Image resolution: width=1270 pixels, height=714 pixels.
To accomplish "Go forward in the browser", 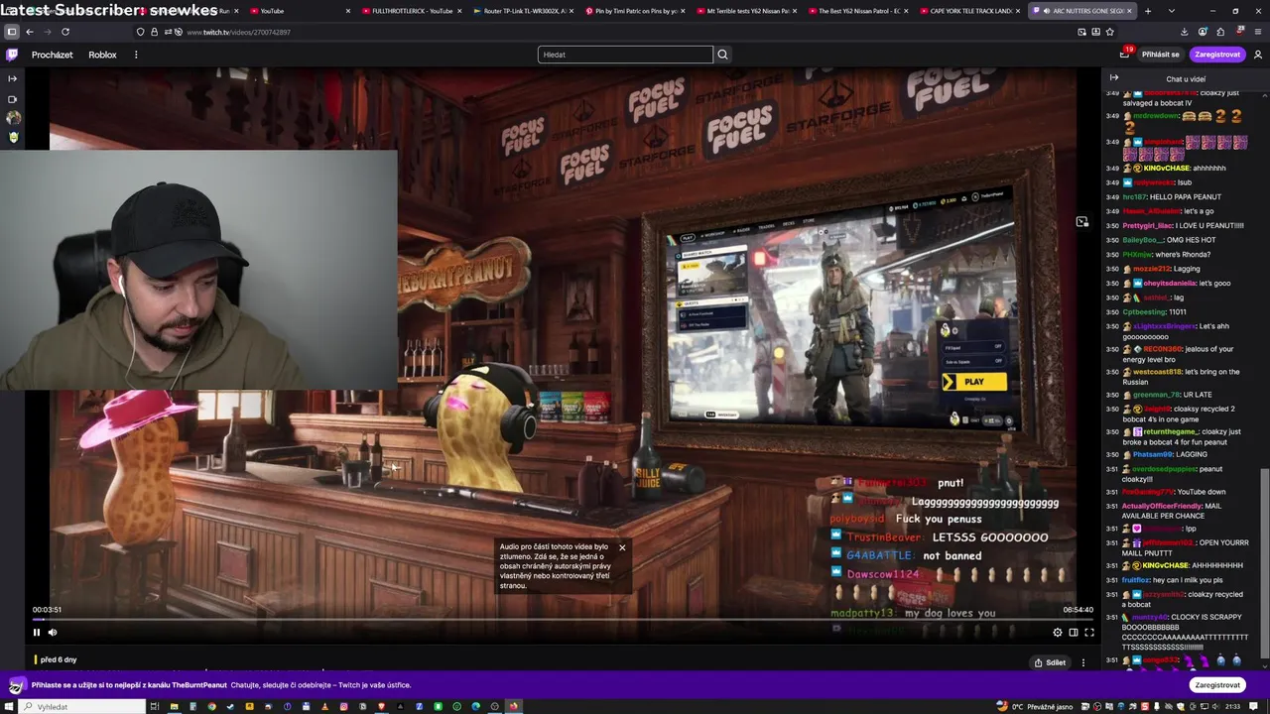I will [x=47, y=32].
